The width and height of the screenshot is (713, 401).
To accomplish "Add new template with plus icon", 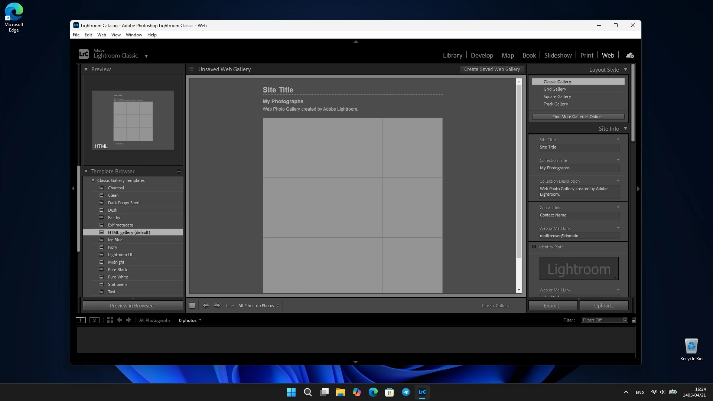I will click(x=179, y=171).
